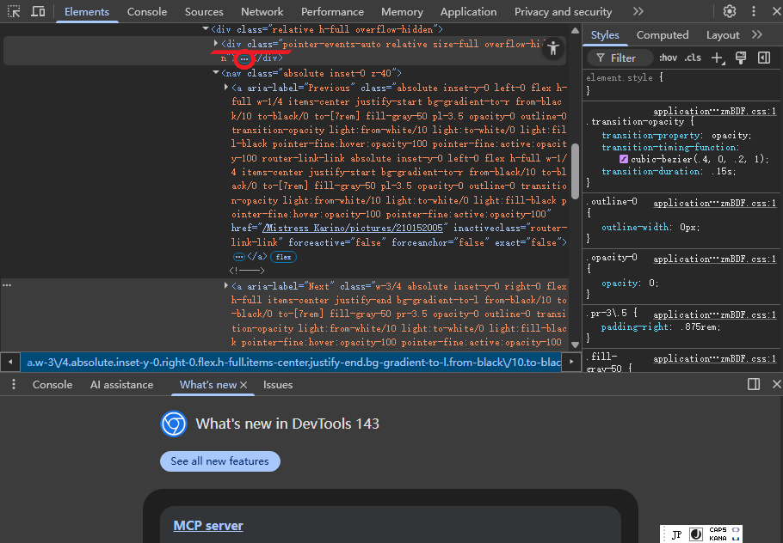Switch to the Network tab

[x=262, y=12]
